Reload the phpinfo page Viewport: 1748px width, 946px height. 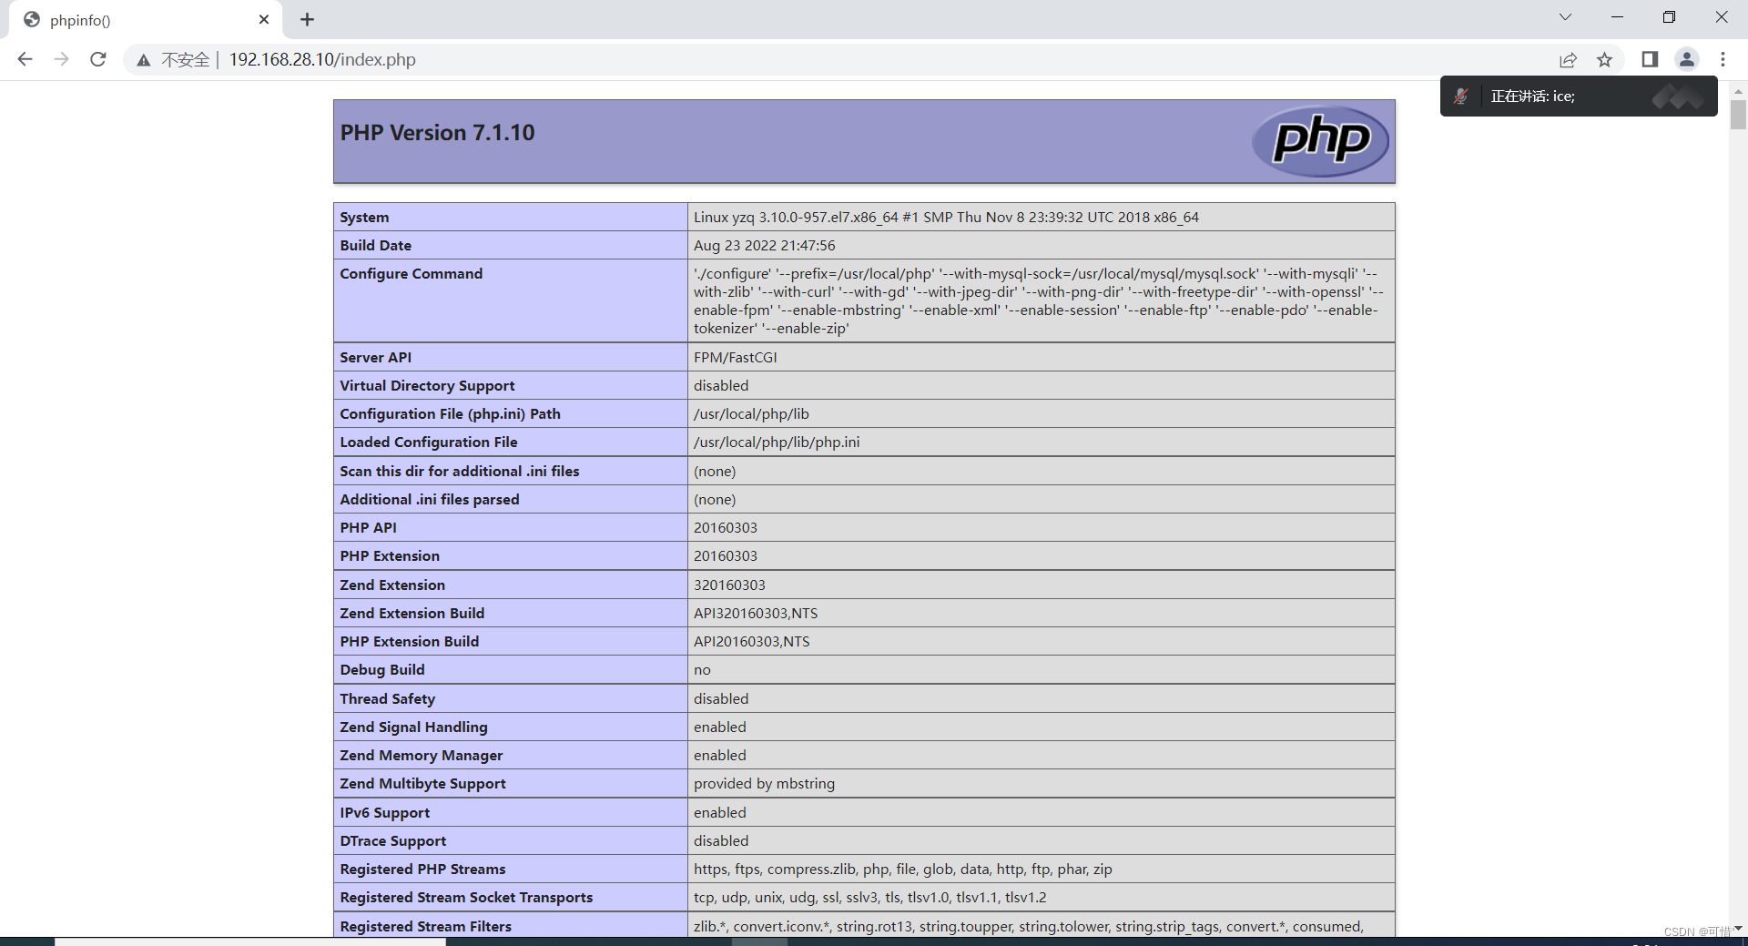tap(98, 59)
